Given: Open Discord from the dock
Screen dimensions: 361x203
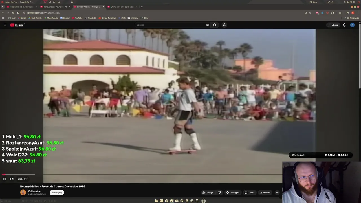Looking at the screenshot, I should (x=177, y=201).
